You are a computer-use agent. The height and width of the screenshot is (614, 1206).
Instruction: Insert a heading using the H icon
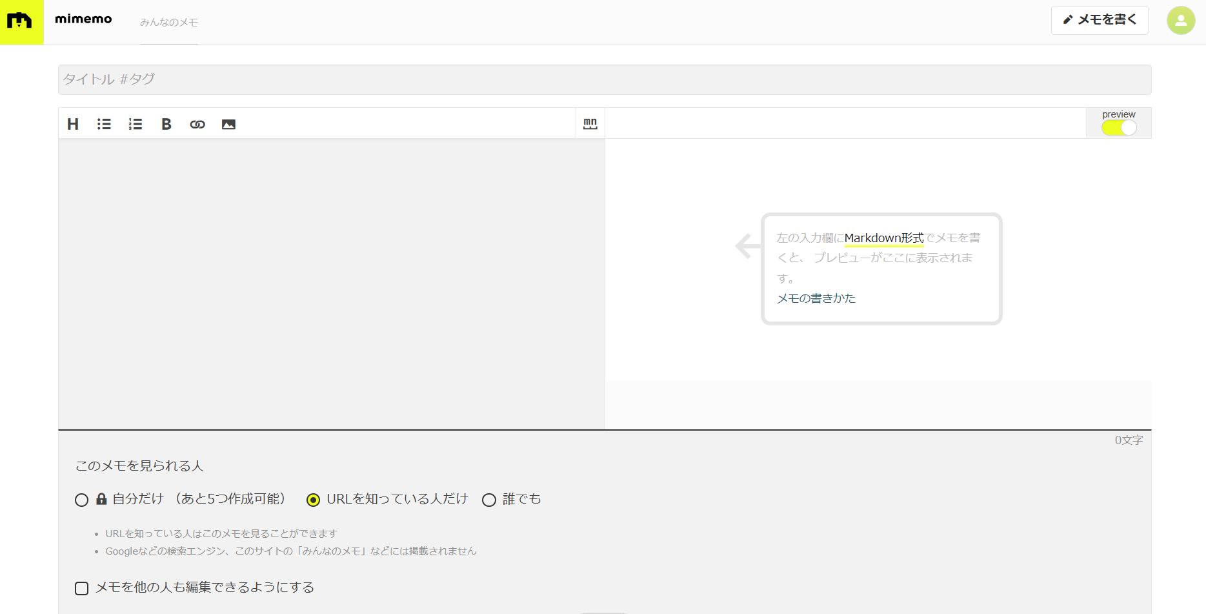pos(73,124)
